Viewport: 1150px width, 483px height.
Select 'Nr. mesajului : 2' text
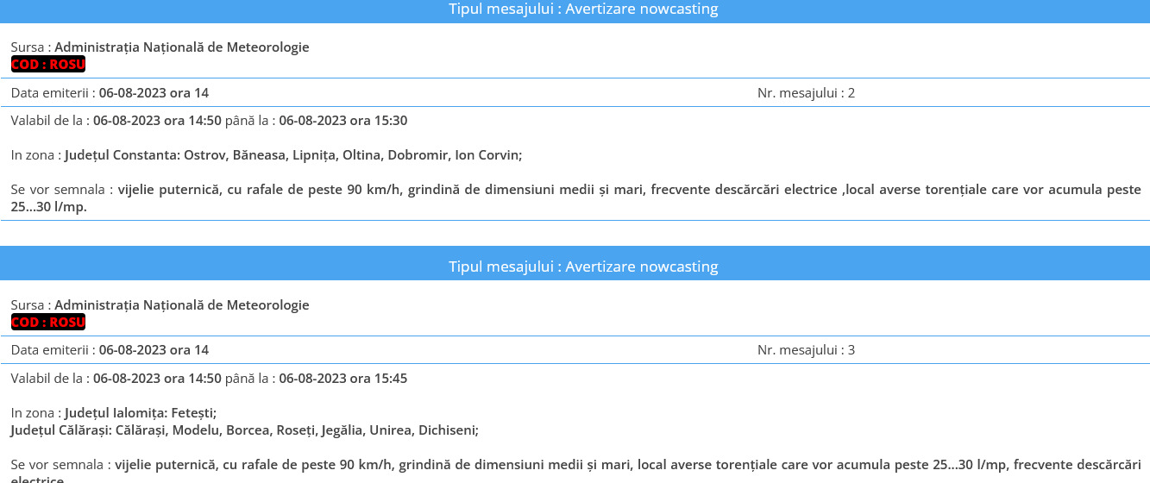pos(806,92)
